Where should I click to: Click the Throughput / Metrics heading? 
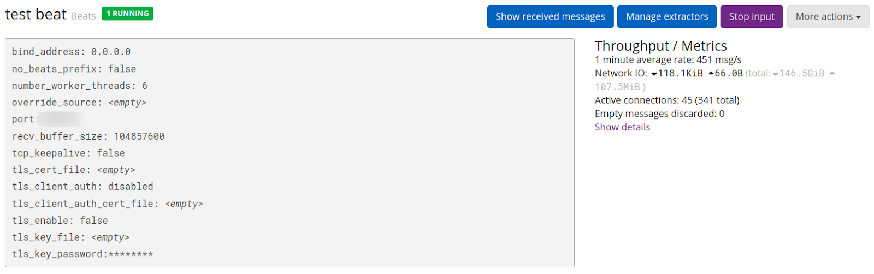[x=661, y=46]
